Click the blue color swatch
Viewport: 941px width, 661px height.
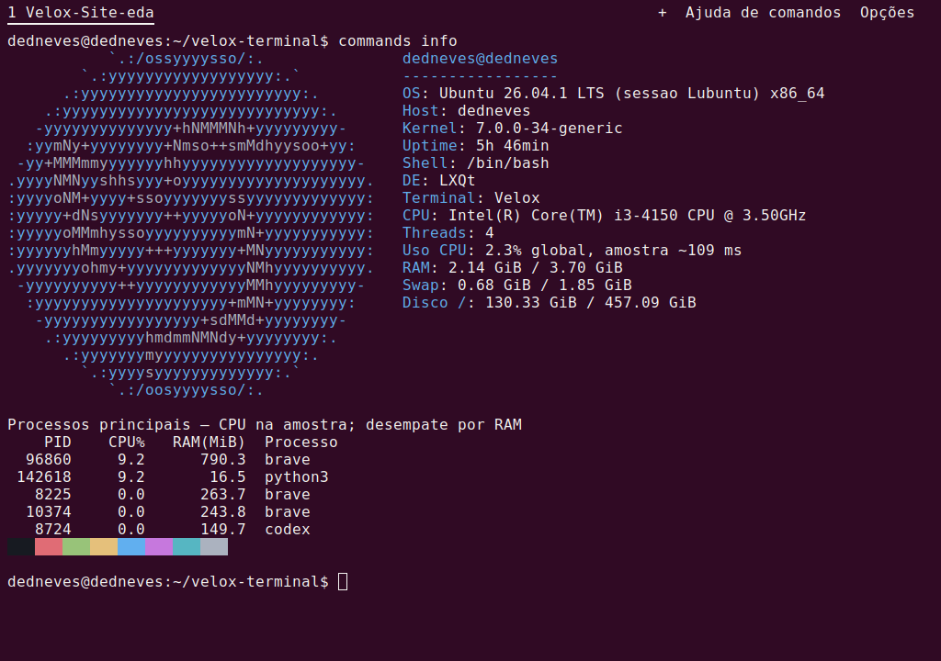point(131,546)
